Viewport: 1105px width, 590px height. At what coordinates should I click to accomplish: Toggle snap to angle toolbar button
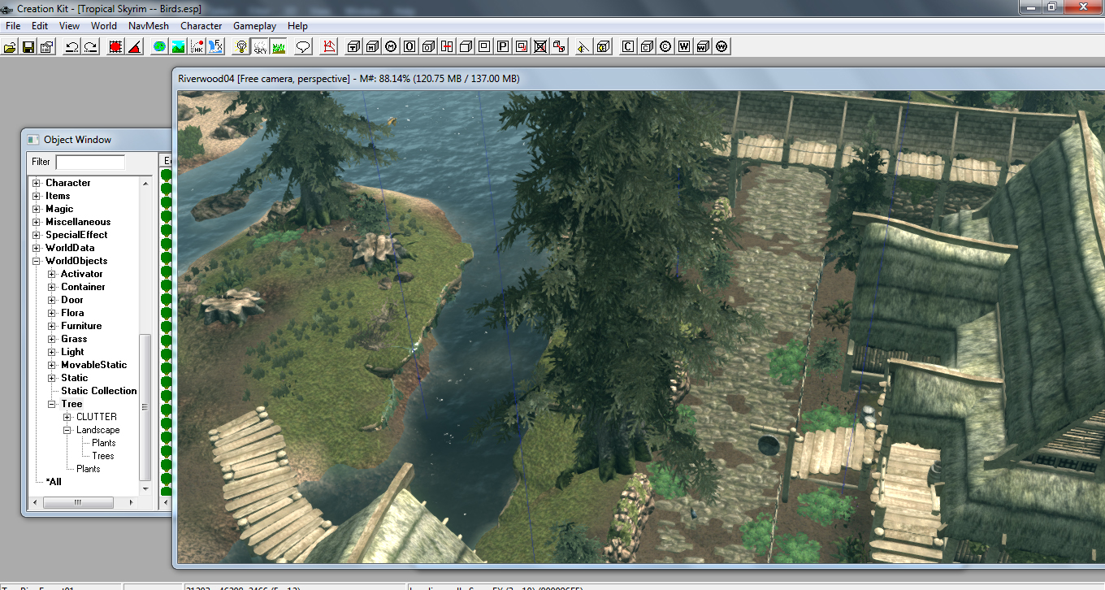click(x=134, y=46)
